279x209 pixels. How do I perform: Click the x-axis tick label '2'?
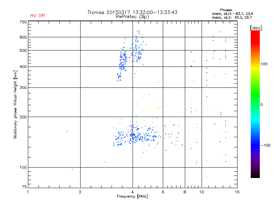pyautogui.click(x=80, y=192)
